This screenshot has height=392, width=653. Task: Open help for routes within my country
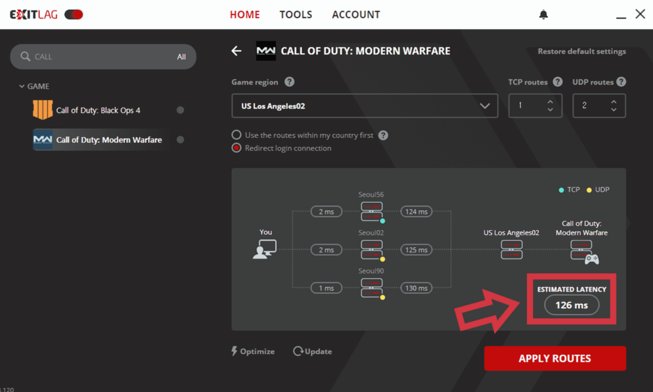(x=383, y=135)
